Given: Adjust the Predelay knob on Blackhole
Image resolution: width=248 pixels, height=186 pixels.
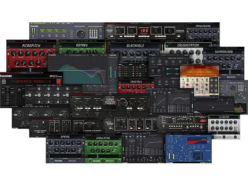Looking at the screenshot, I should [139, 53].
